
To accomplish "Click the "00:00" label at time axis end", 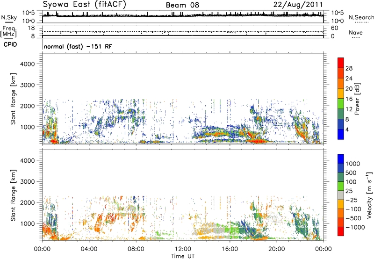I will (324, 249).
